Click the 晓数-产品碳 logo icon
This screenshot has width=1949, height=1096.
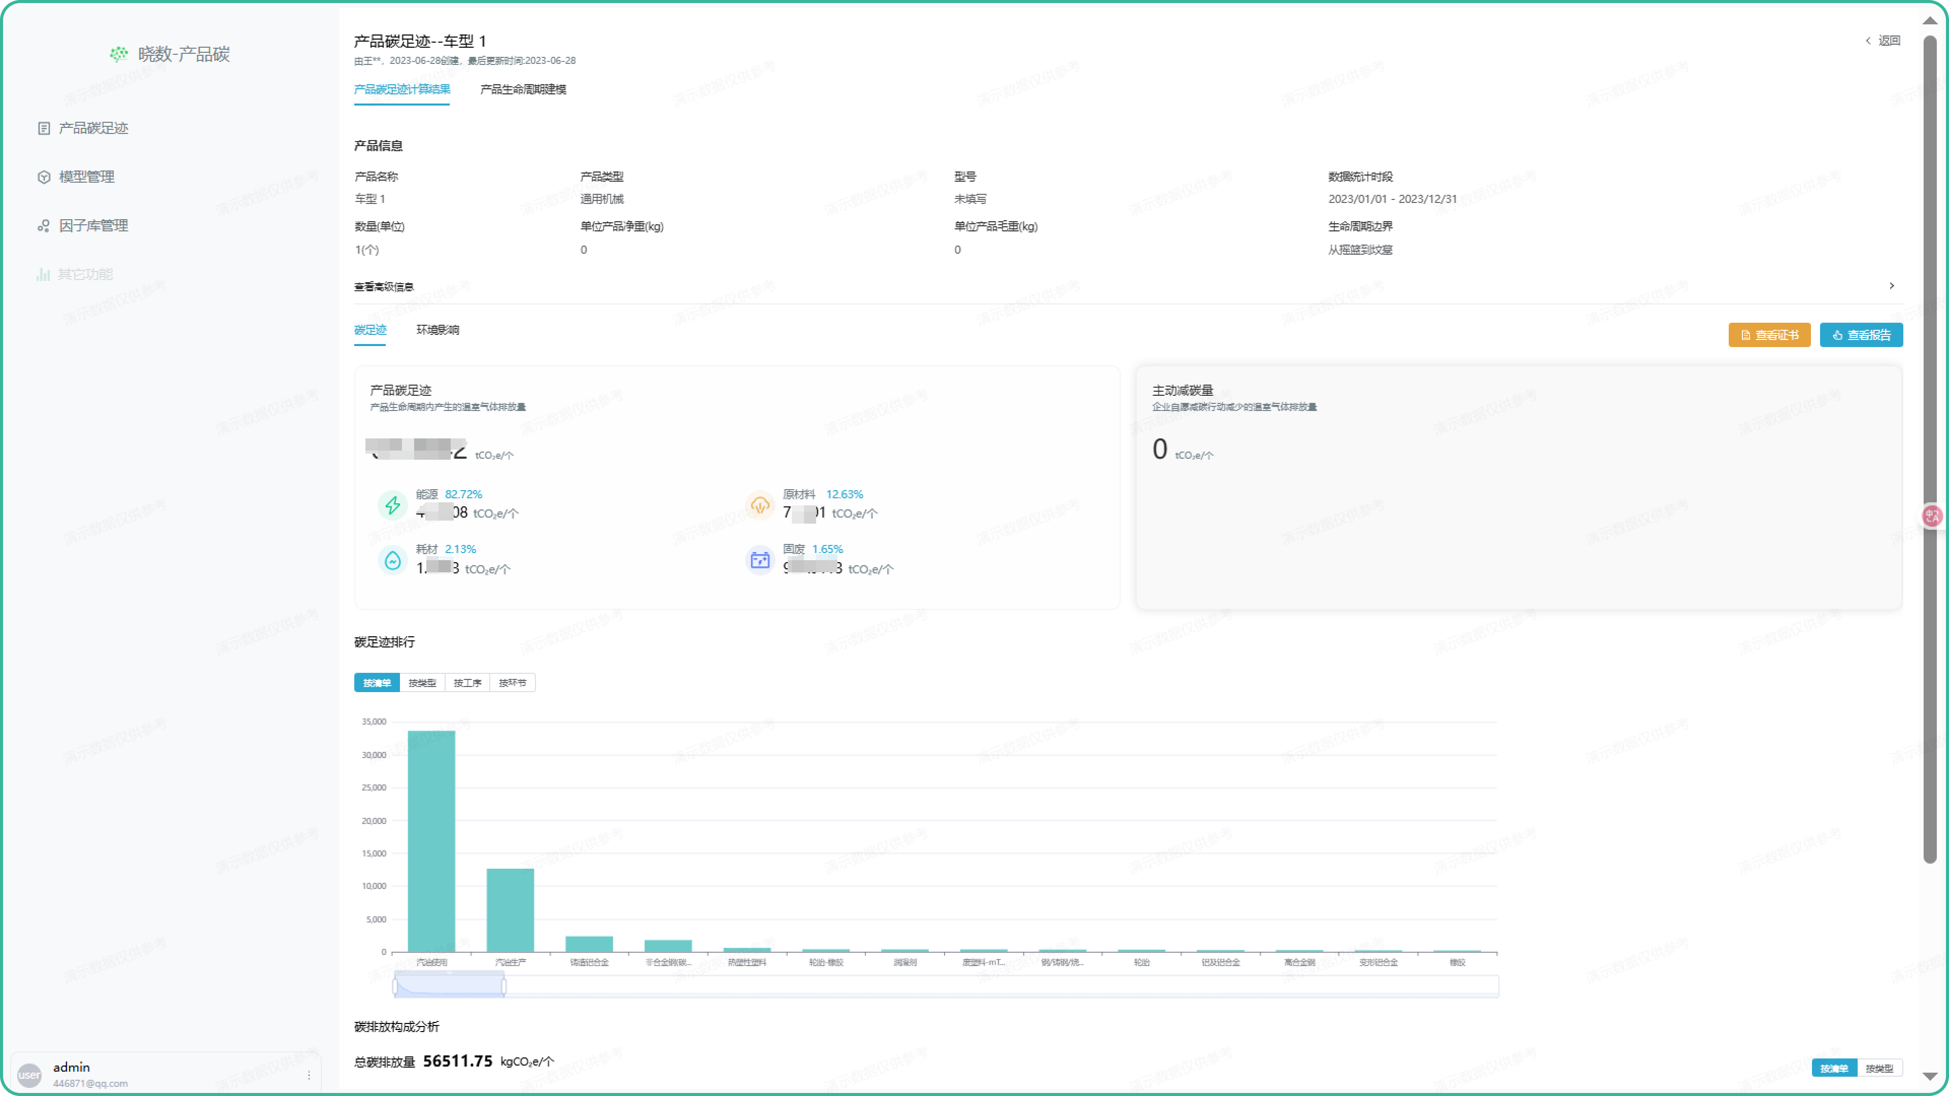(119, 54)
